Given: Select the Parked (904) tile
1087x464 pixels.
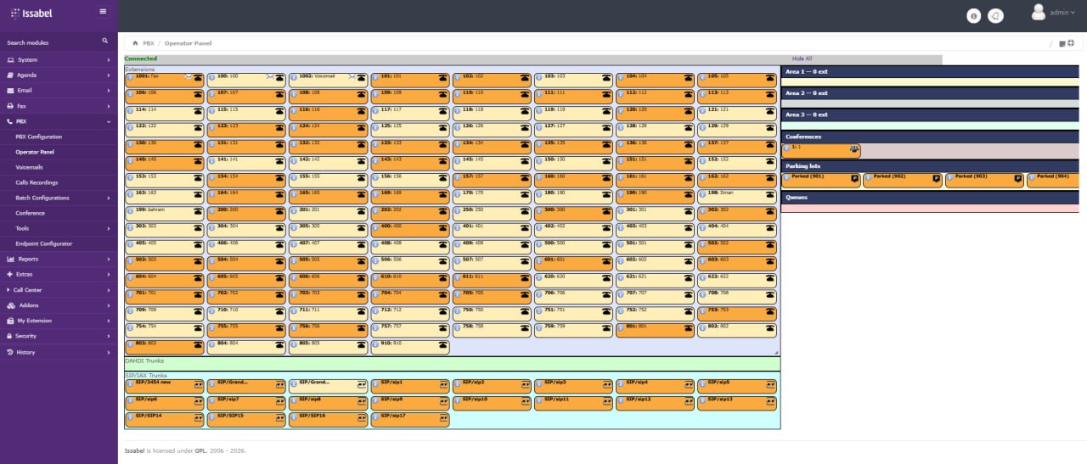Looking at the screenshot, I should pos(1053,181).
